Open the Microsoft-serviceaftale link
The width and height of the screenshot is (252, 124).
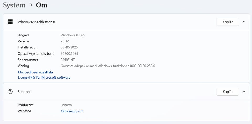[x=35, y=72]
